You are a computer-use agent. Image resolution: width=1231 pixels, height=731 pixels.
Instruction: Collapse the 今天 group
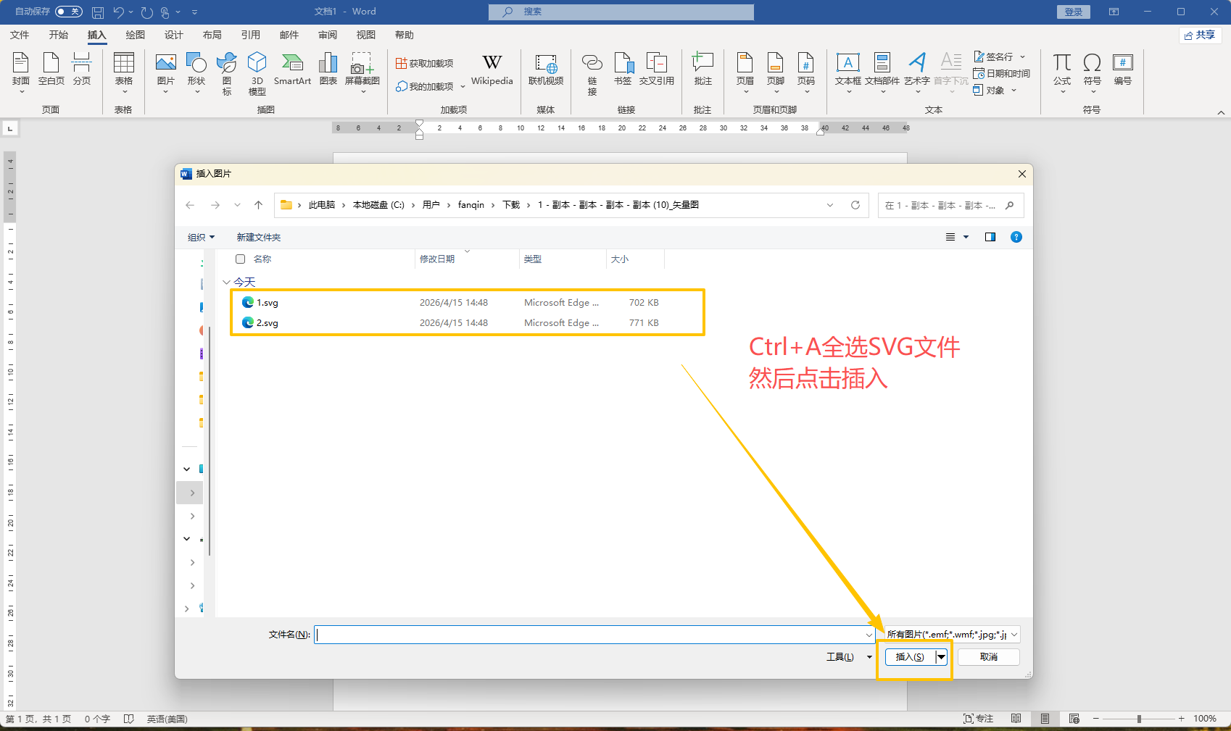point(227,282)
